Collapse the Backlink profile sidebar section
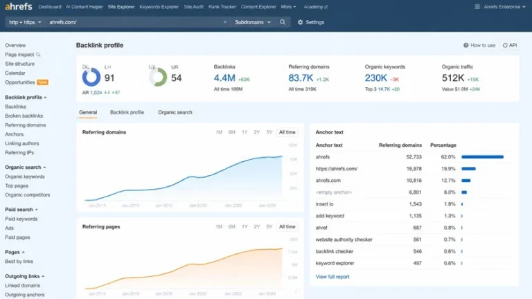The height and width of the screenshot is (299, 532). (46, 98)
